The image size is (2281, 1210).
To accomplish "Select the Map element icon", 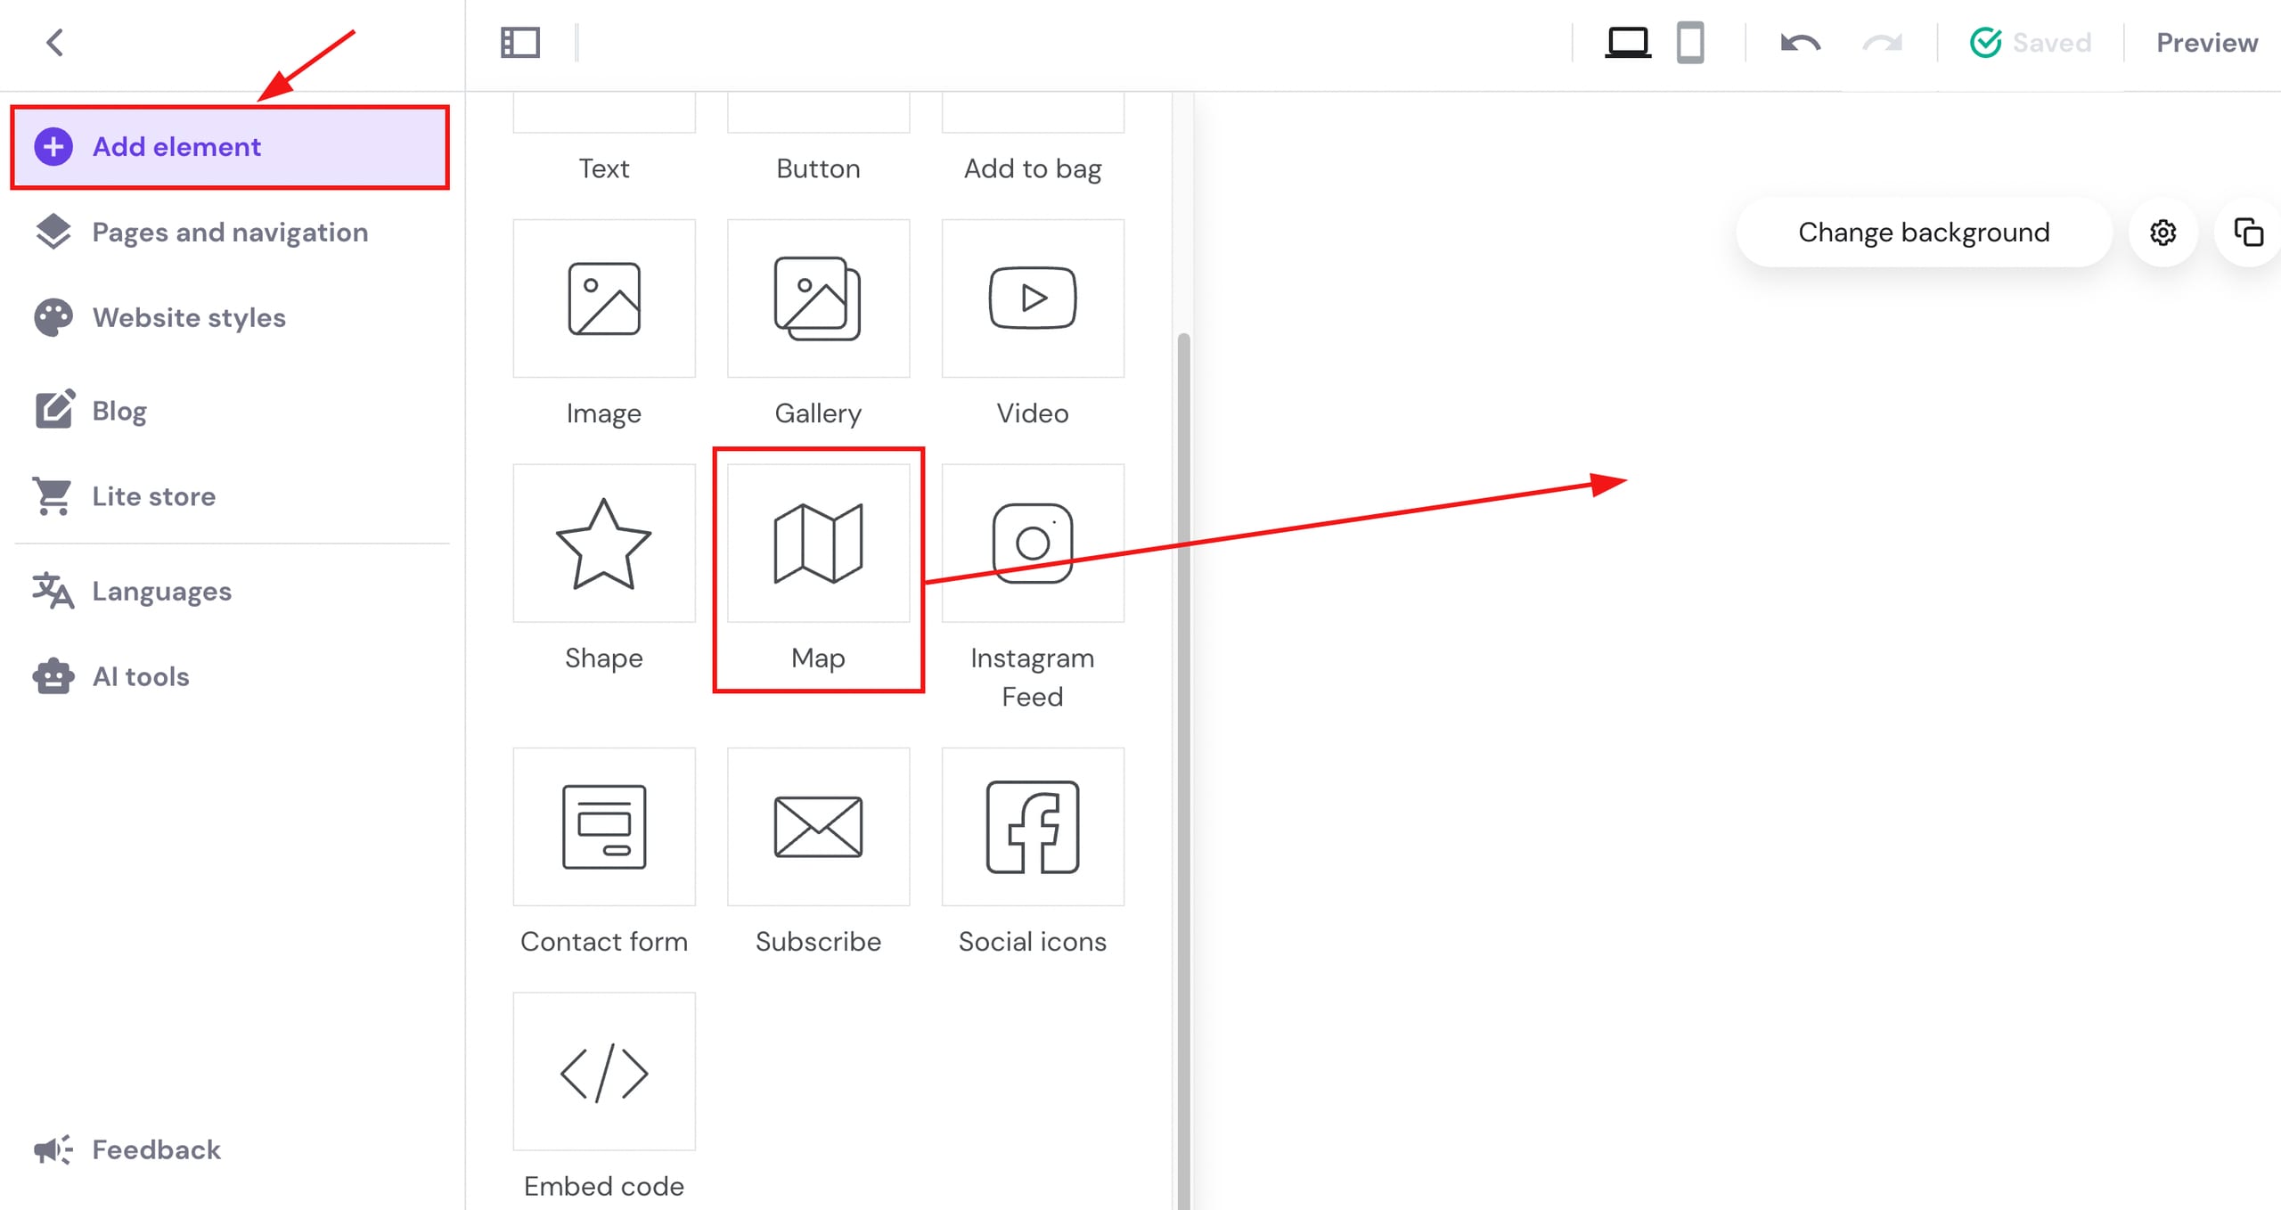I will [818, 544].
